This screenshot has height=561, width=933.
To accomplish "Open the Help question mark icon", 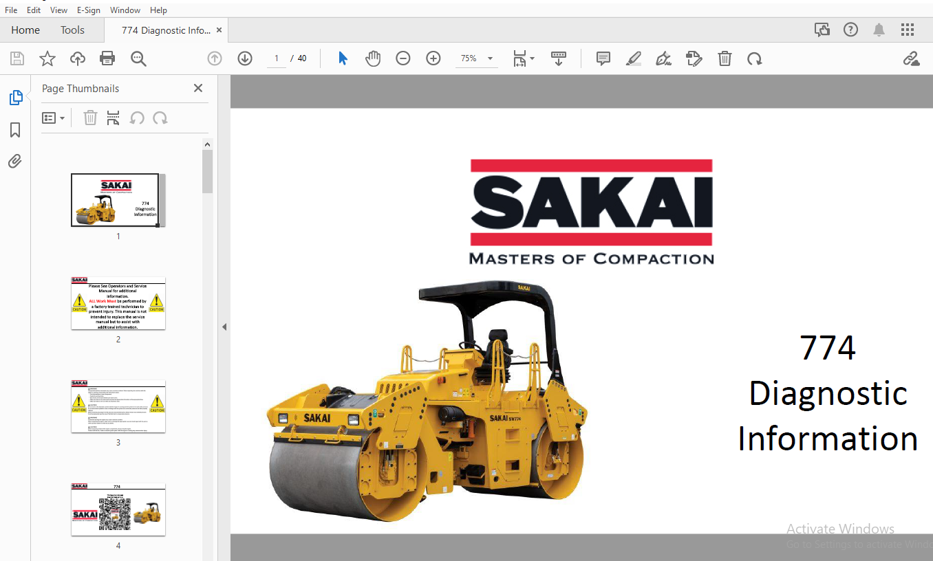I will click(x=851, y=30).
